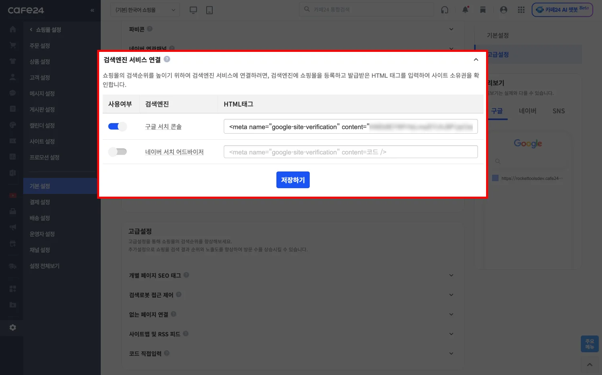Open the headset support icon in top bar

point(445,10)
